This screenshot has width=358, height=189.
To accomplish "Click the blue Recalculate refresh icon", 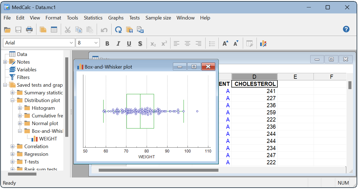I will pos(118,30).
